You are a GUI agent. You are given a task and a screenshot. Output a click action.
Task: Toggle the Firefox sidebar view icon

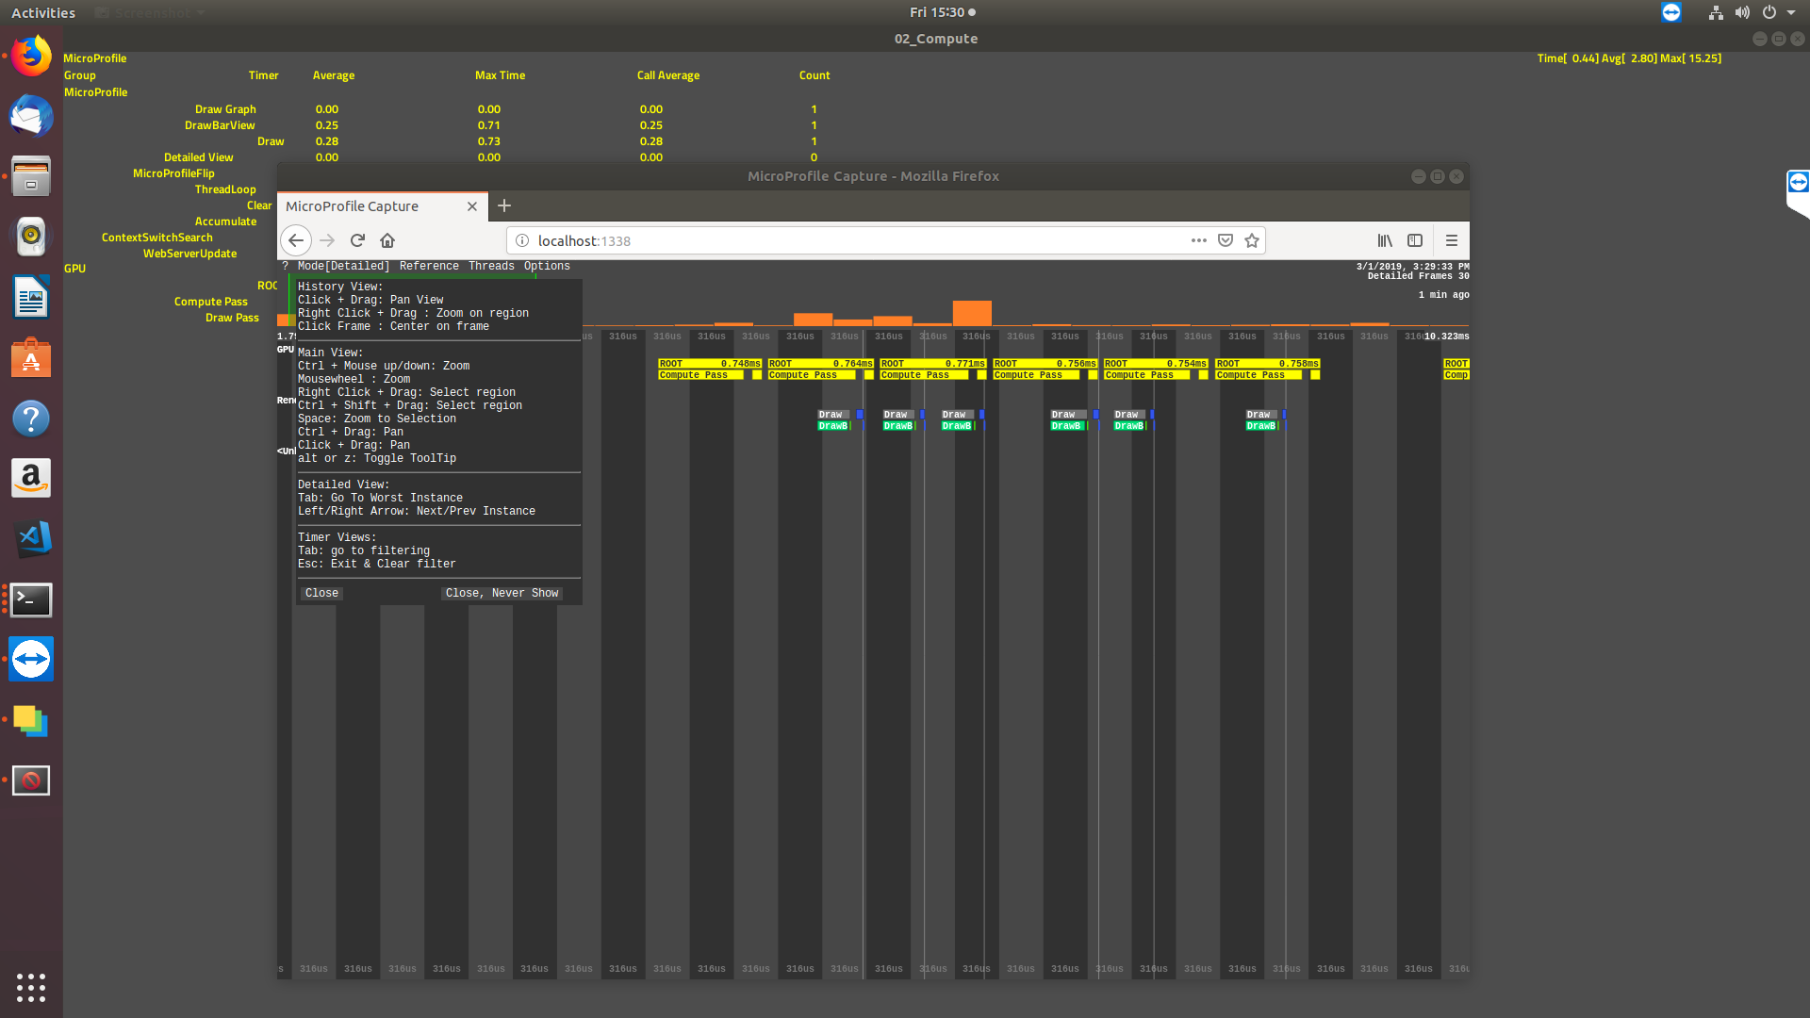(x=1415, y=241)
